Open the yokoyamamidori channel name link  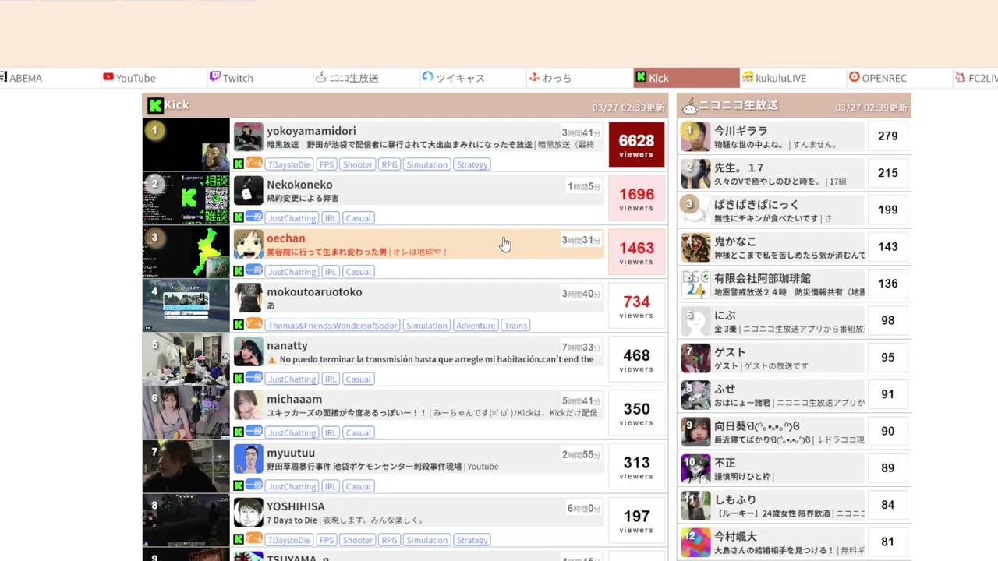tap(311, 131)
